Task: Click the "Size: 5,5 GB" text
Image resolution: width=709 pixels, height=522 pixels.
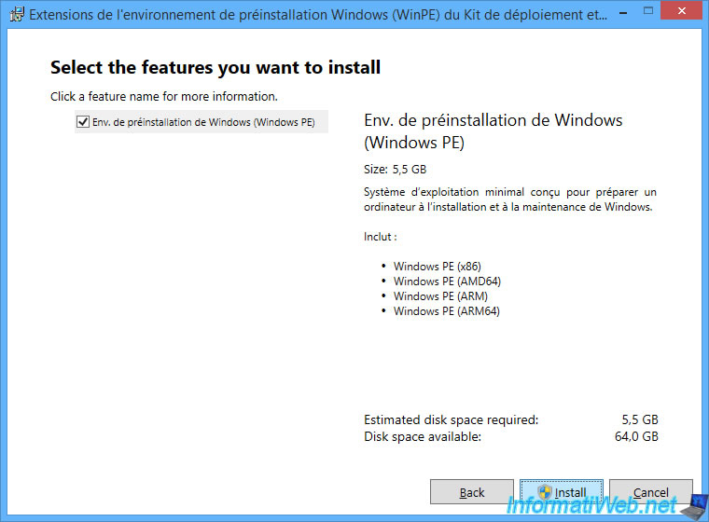Action: [x=395, y=170]
